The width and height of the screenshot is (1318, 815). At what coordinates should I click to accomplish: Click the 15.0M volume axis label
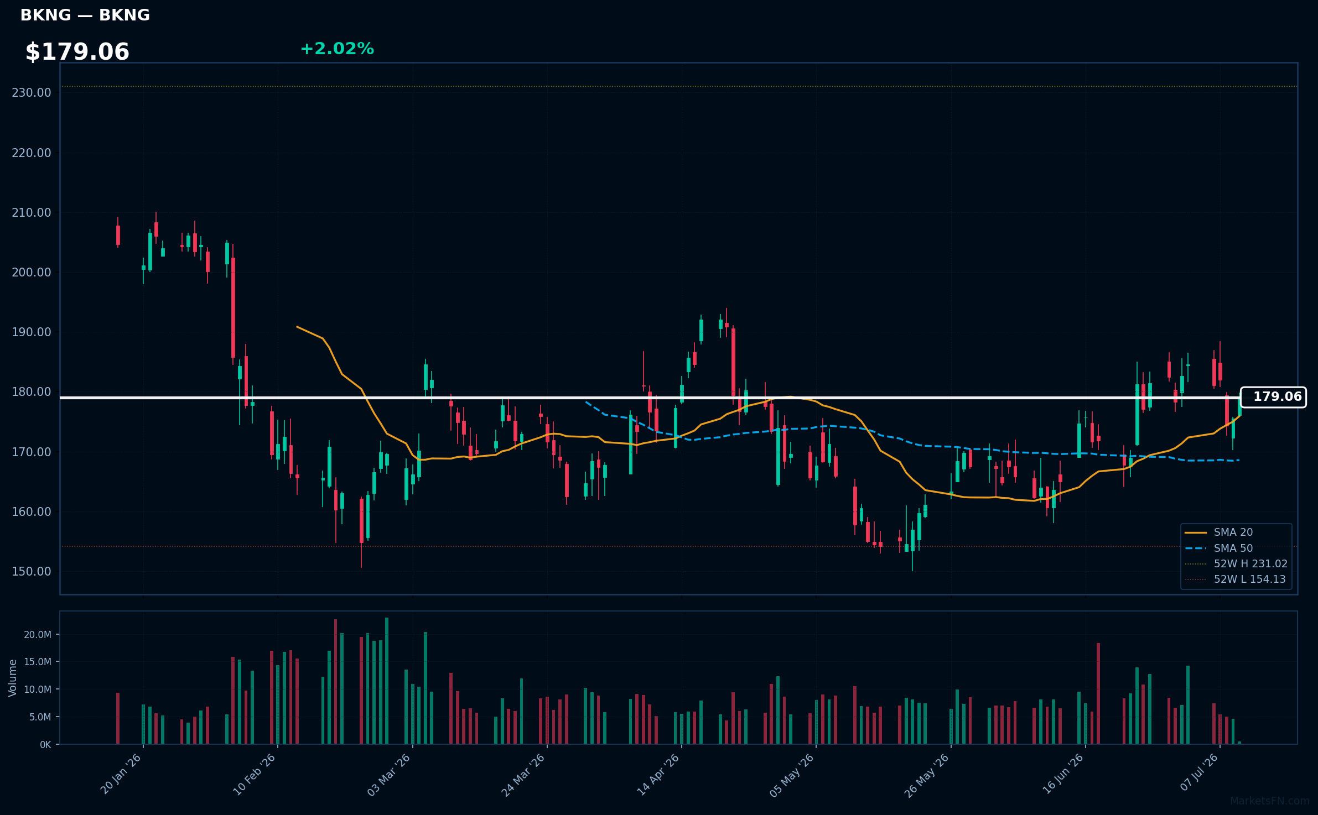[x=38, y=662]
